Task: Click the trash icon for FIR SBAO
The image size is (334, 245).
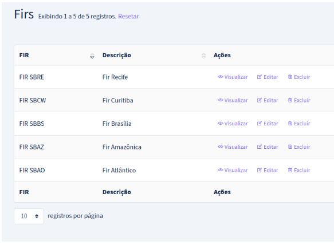Action: pyautogui.click(x=290, y=170)
